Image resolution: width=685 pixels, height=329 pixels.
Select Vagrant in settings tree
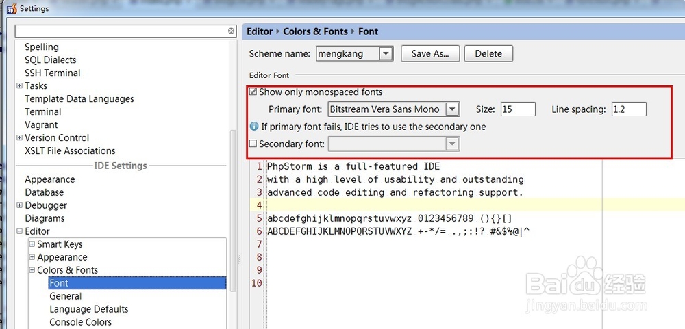click(x=41, y=124)
